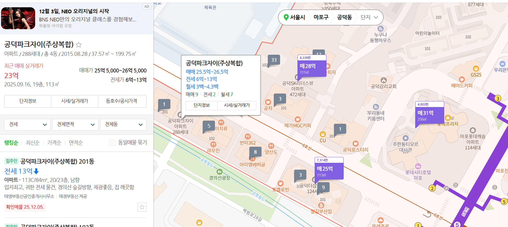Click 월세 7 count in the popup
This screenshot has width=508, height=227.
click(227, 94)
